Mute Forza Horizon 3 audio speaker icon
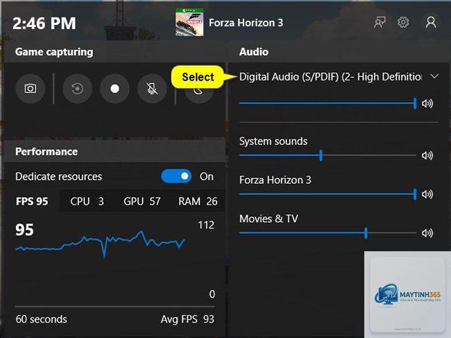The width and height of the screenshot is (451, 338). coord(427,194)
